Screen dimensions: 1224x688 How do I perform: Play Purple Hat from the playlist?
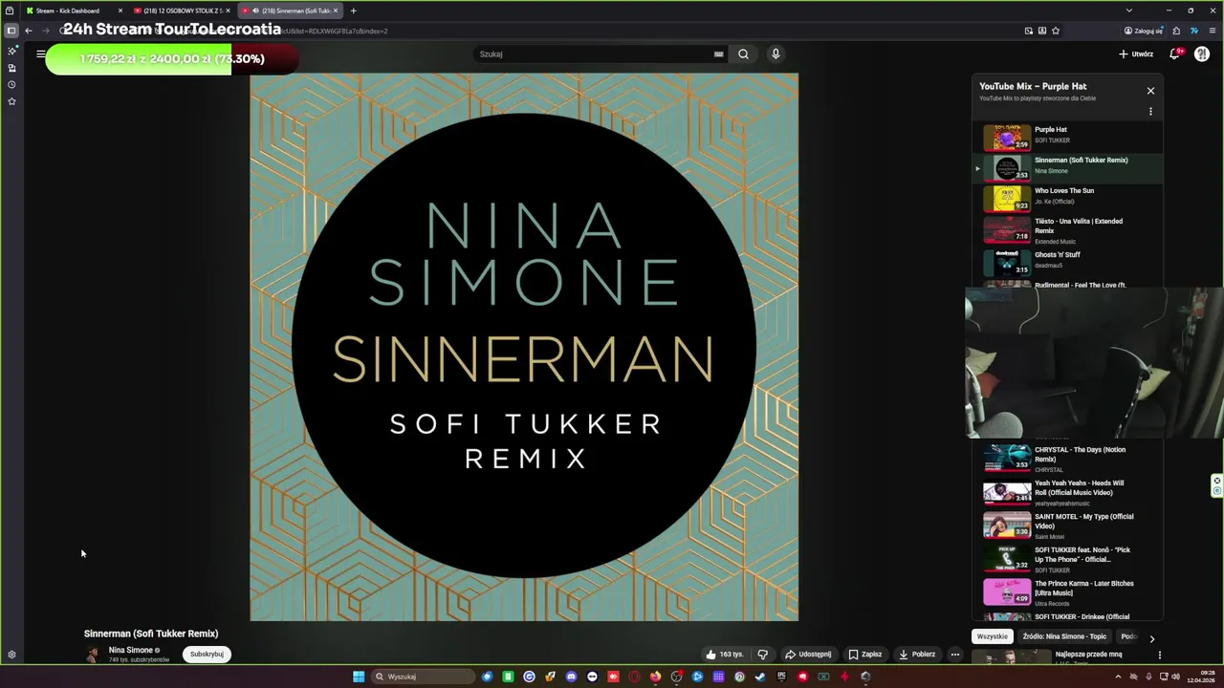(1067, 138)
